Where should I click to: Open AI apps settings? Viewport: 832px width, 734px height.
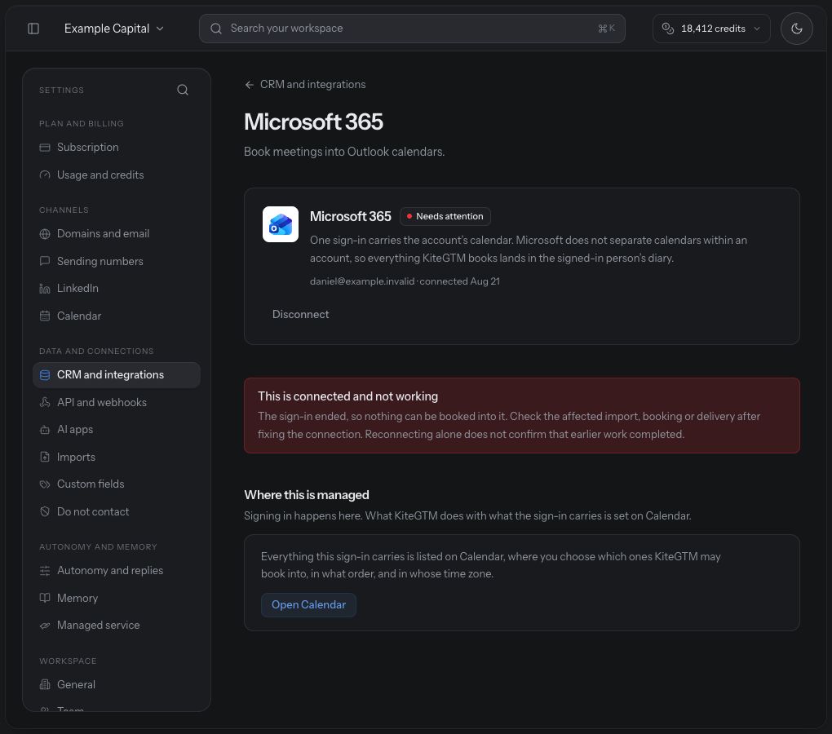click(116, 430)
